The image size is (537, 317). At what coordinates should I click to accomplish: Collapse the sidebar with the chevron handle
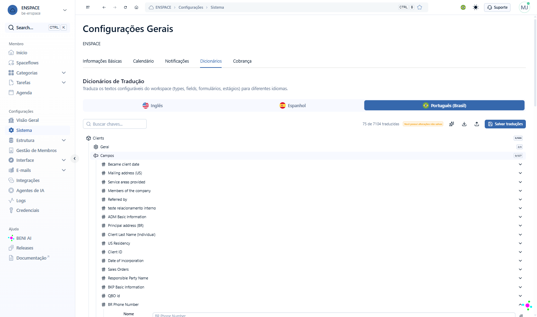(x=75, y=158)
